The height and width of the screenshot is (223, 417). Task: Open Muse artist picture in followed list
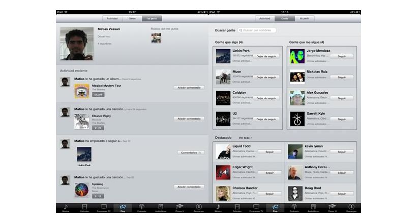[x=223, y=77]
